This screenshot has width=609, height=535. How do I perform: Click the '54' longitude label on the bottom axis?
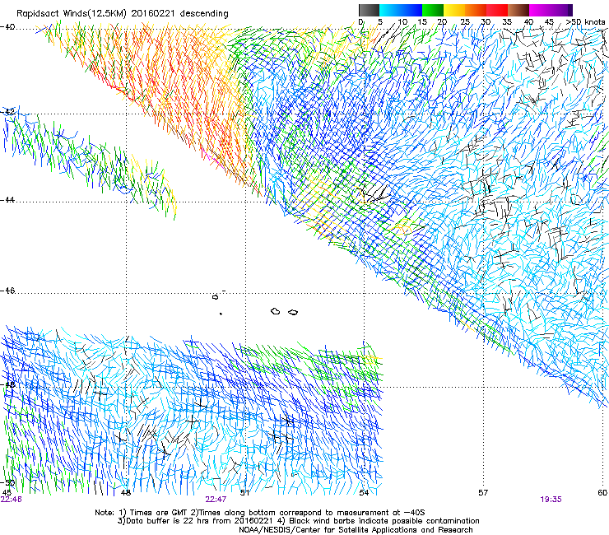click(x=364, y=493)
